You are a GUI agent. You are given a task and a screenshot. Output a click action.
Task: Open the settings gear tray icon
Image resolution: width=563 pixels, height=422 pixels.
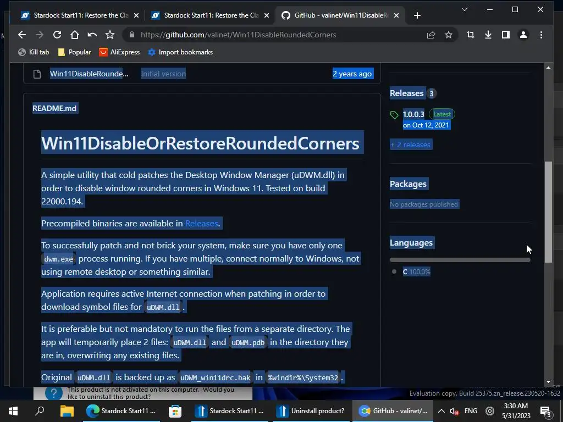[x=490, y=411]
